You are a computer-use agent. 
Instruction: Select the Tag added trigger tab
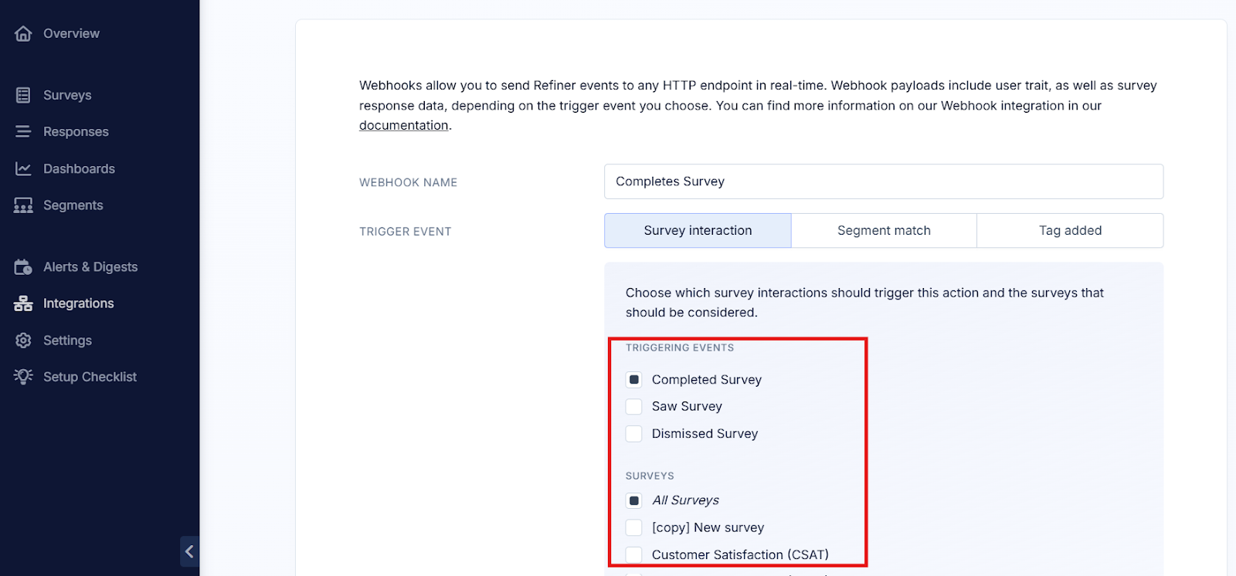coord(1070,231)
